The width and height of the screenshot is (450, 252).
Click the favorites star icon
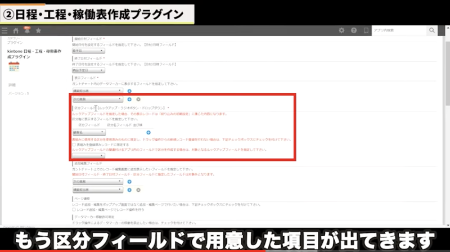pyautogui.click(x=38, y=30)
